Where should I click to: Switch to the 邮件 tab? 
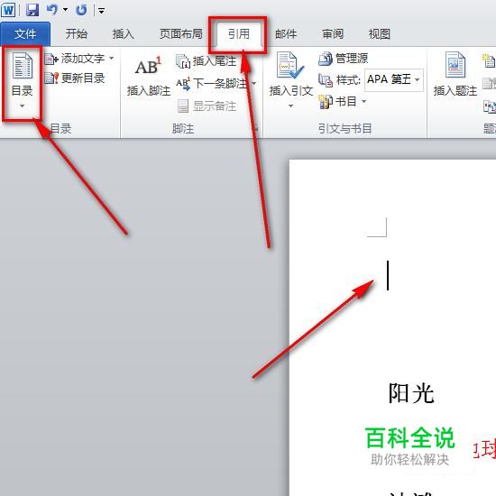286,34
